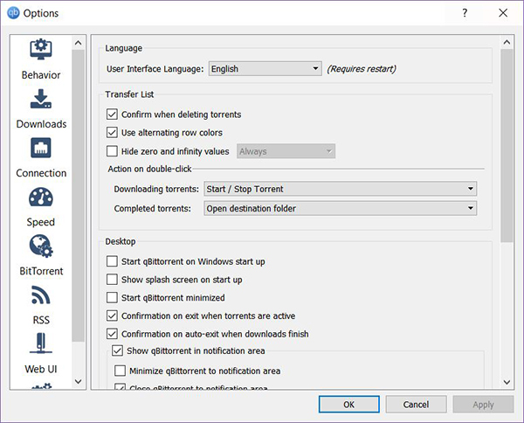Viewport: 524px width, 423px height.
Task: Click the "Completed torrents:" label
Action: click(x=152, y=209)
